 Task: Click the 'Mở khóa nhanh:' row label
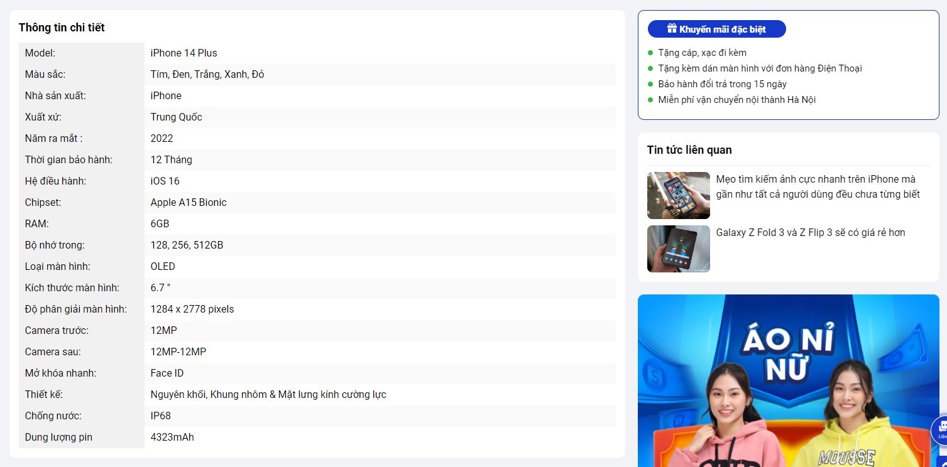point(60,373)
